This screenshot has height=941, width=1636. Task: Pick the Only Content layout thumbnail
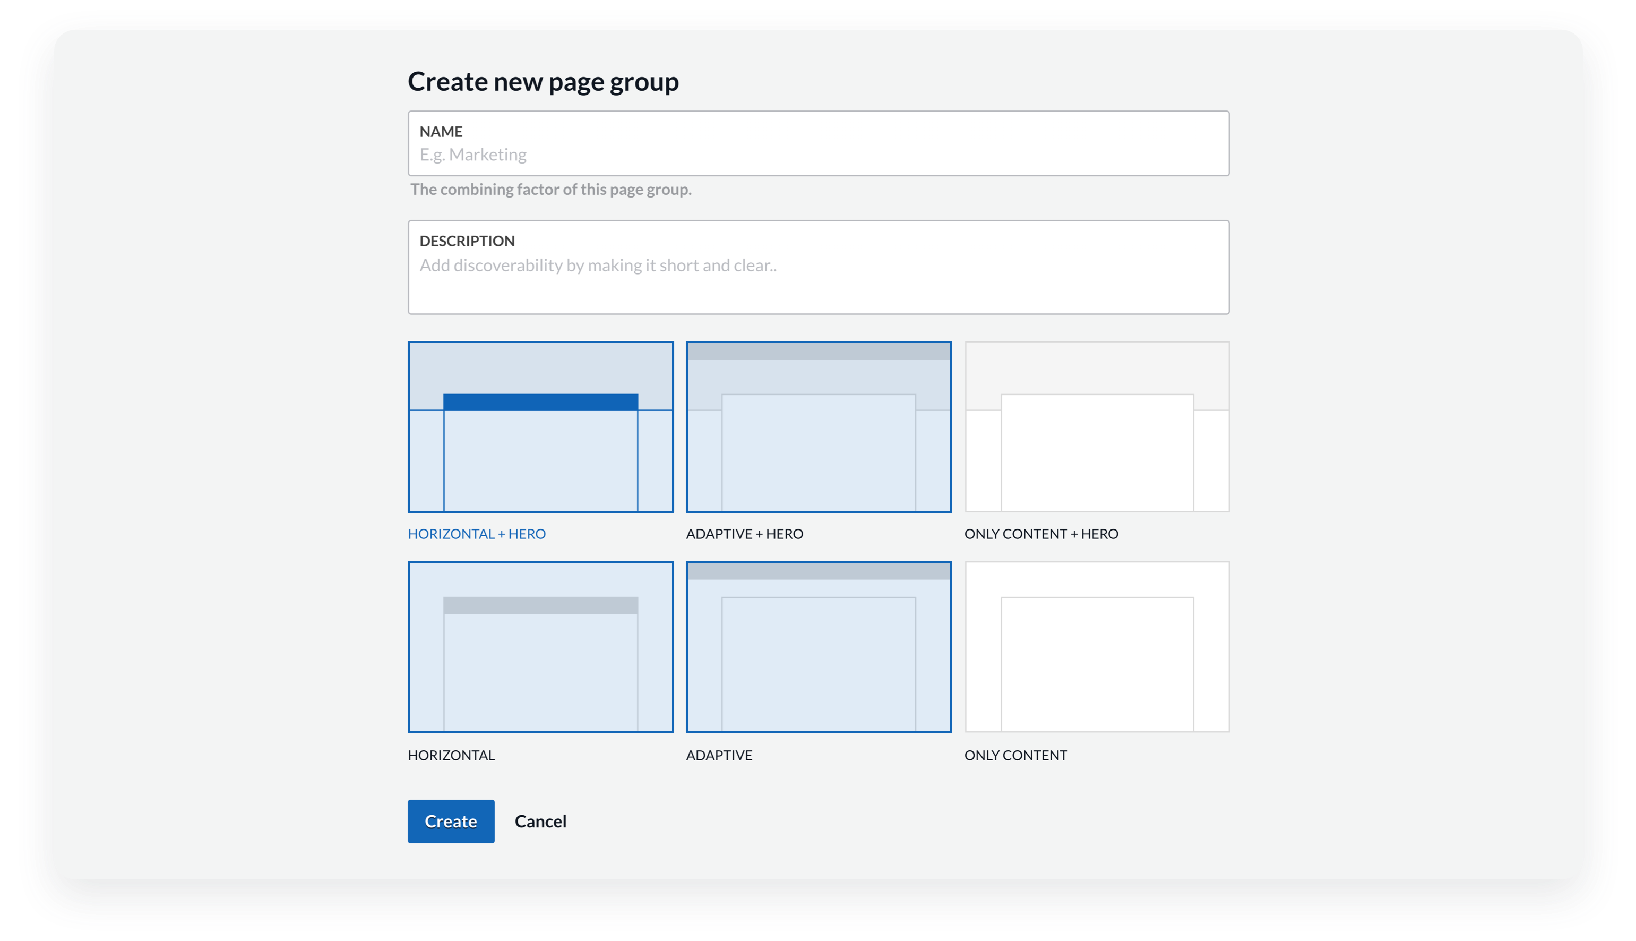[1097, 646]
